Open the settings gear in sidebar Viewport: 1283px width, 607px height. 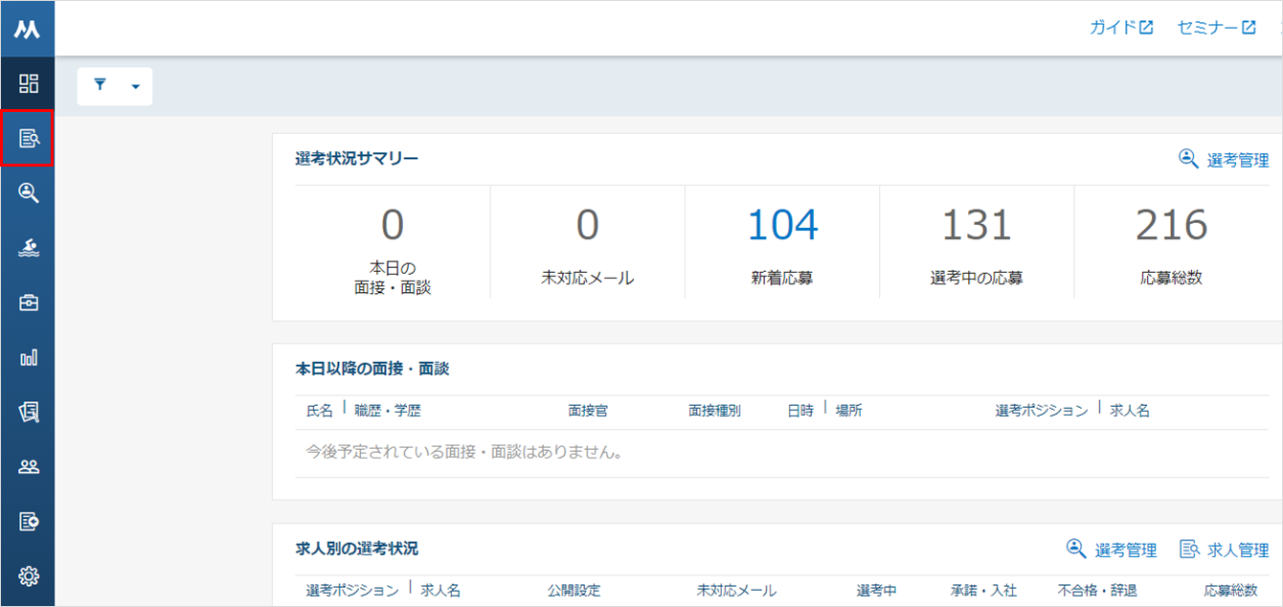29,576
